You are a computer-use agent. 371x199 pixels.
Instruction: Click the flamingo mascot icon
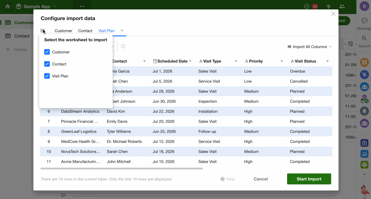coord(364,191)
